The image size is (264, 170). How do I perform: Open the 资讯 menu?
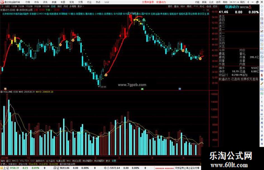pyautogui.click(x=45, y=2)
